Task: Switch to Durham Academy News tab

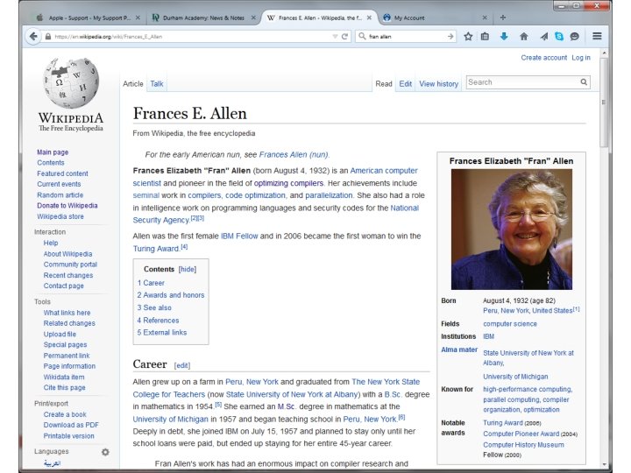Action: coord(203,18)
